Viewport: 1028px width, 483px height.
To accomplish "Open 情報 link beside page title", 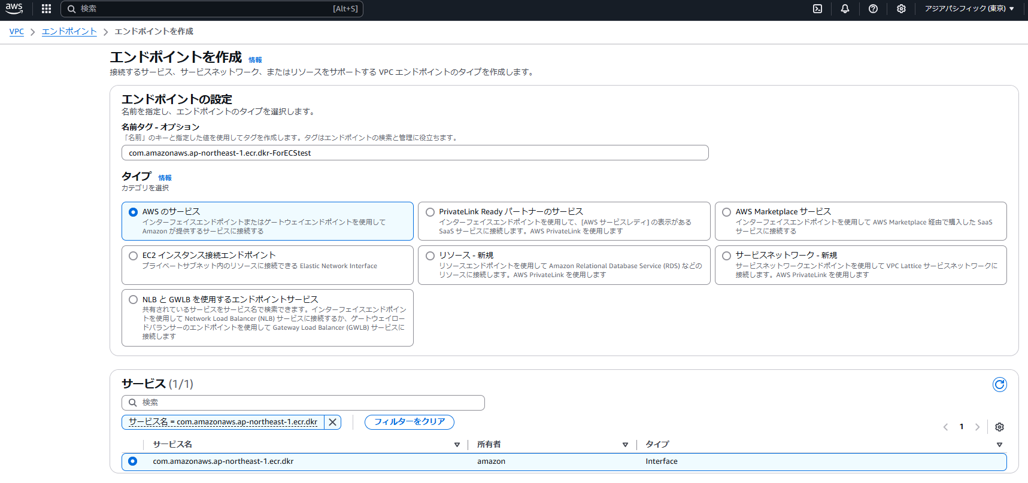I will pyautogui.click(x=255, y=60).
